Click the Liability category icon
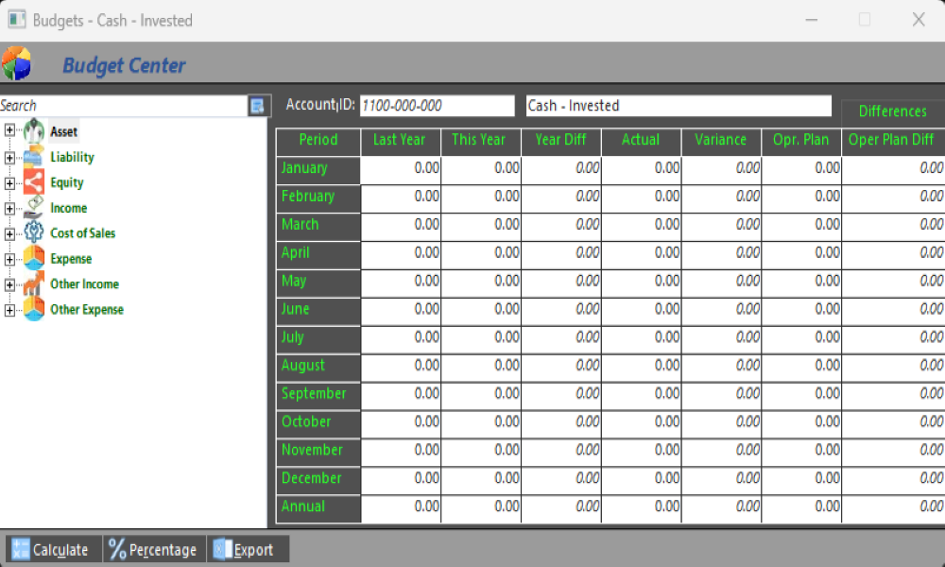This screenshot has height=567, width=945. pos(34,157)
